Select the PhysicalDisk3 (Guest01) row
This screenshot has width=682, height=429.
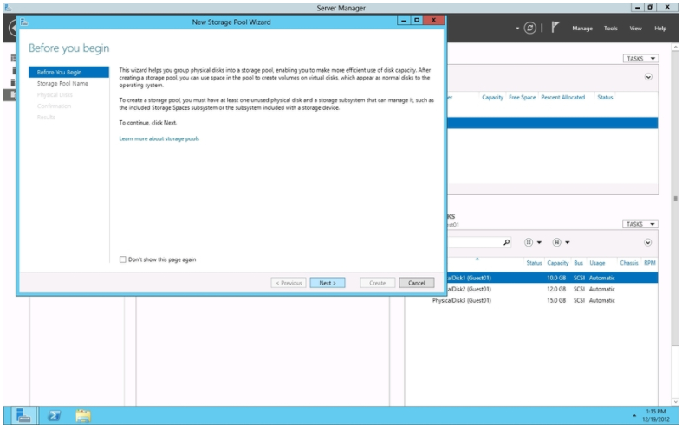pos(531,300)
